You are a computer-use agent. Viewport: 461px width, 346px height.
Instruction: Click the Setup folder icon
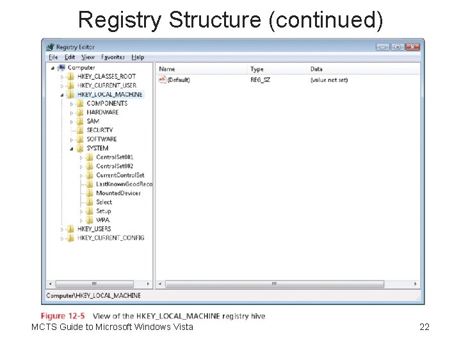(90, 211)
